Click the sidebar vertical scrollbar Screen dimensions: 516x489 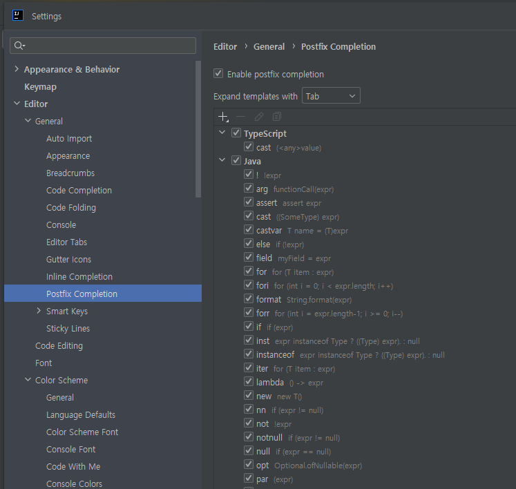tap(198, 129)
